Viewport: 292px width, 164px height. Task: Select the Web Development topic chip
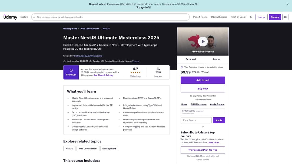(x=88, y=149)
